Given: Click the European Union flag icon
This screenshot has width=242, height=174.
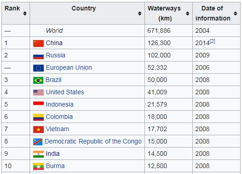Looking at the screenshot, I should point(38,68).
